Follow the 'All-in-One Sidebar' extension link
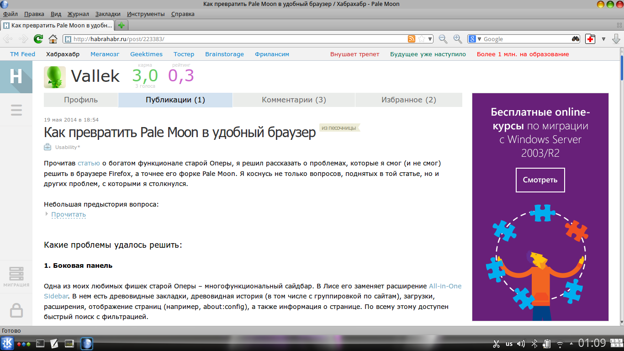Screen dimensions: 624x351 [445, 286]
